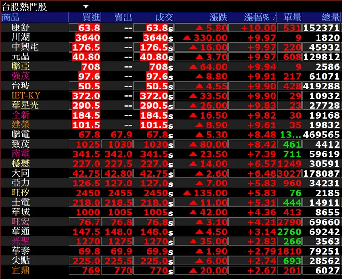Select the 華通 stock name
This screenshot has height=279, width=342.
tap(20, 232)
